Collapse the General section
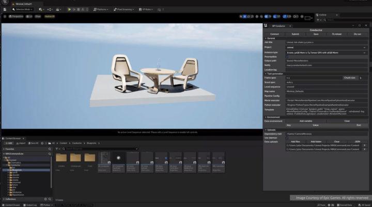This screenshot has width=372, height=207. pyautogui.click(x=266, y=38)
